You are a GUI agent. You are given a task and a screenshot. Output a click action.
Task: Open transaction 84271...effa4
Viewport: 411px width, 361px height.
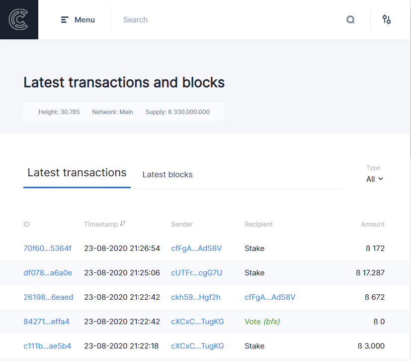pyautogui.click(x=46, y=322)
